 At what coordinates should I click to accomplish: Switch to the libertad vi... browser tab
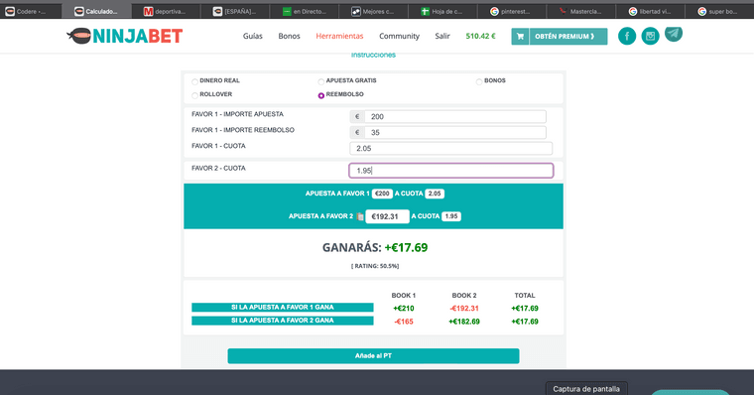tap(650, 11)
